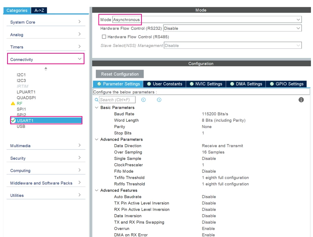The height and width of the screenshot is (237, 313).
Task: Click the RF warning triangle icon
Action: click(x=13, y=103)
